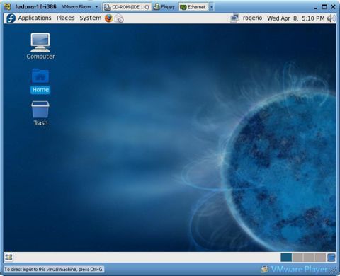Launch Firefox from the top panel

point(109,18)
